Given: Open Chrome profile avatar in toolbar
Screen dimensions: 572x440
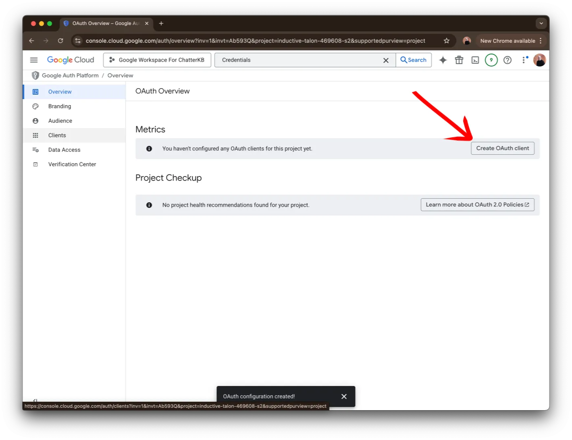Looking at the screenshot, I should tap(467, 41).
